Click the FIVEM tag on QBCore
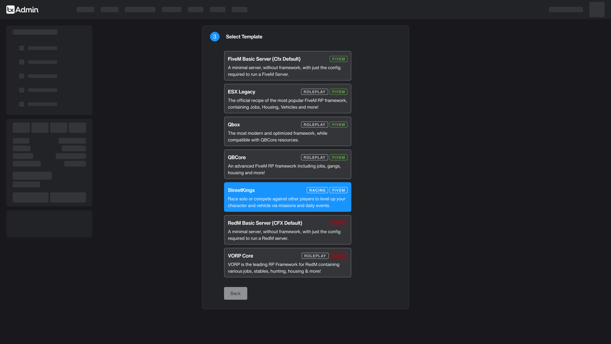 click(338, 158)
